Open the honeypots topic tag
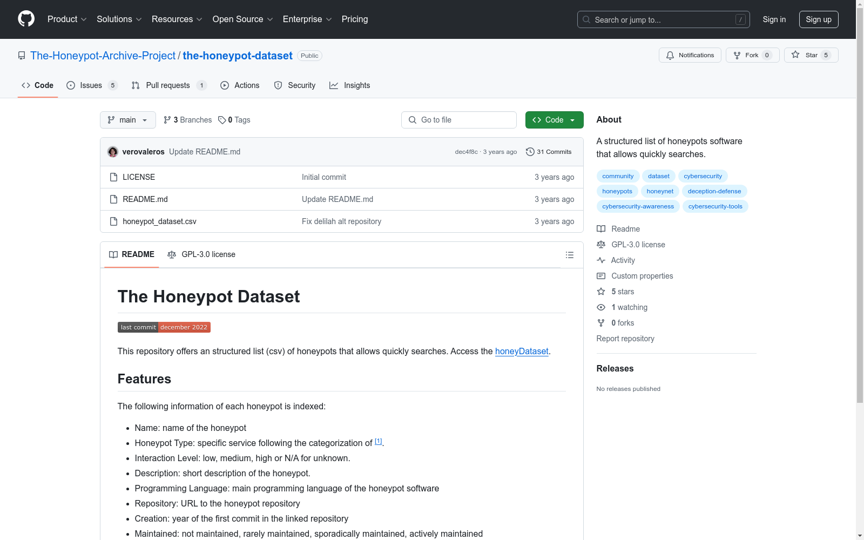 click(617, 191)
